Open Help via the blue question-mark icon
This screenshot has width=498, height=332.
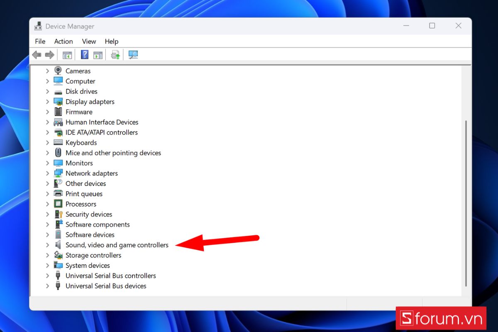(85, 55)
